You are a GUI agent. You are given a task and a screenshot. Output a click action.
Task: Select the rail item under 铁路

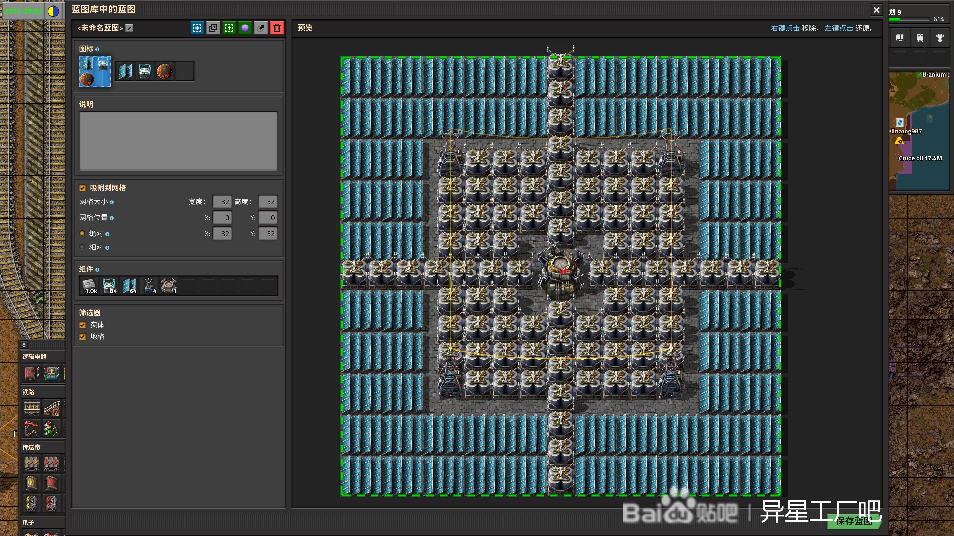[x=31, y=408]
